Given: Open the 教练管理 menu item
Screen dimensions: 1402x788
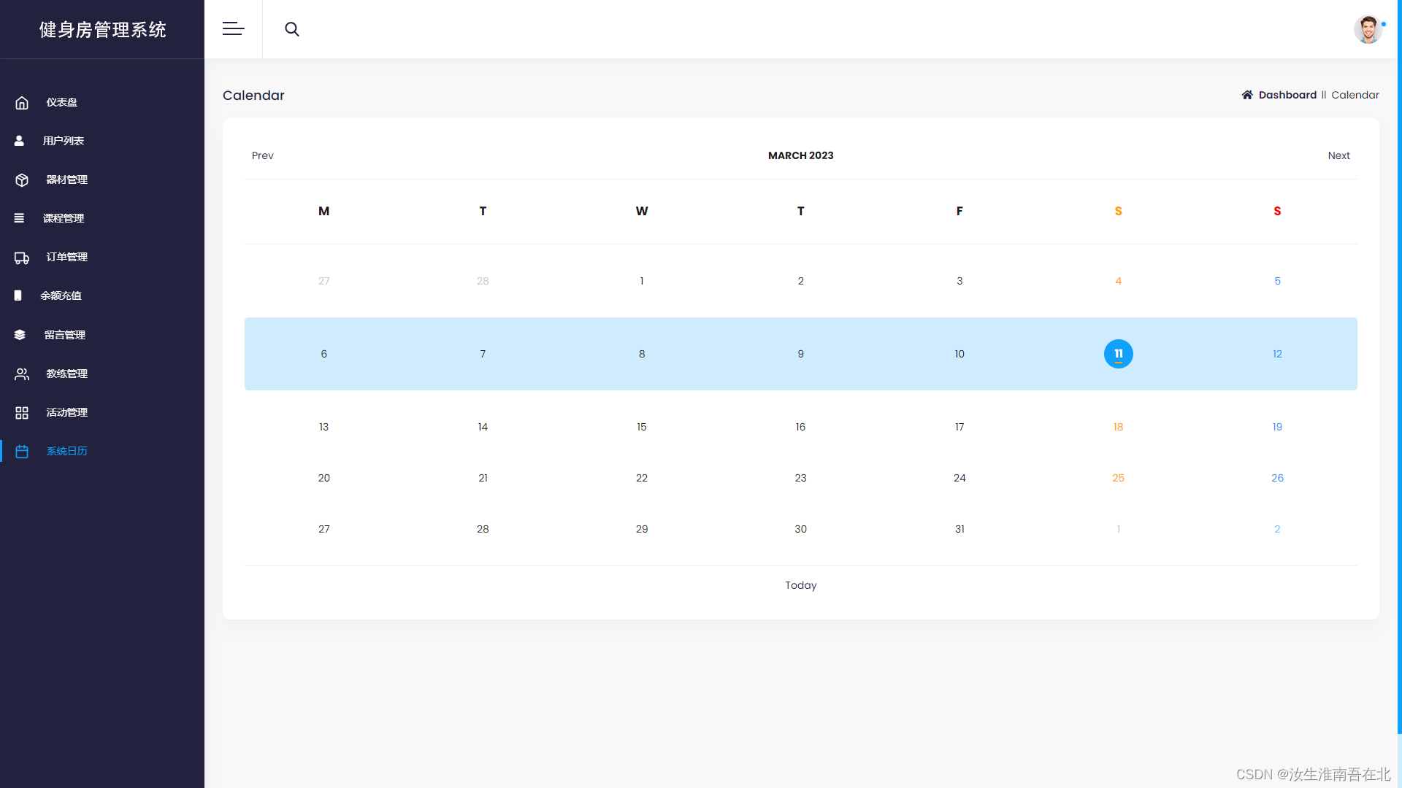Looking at the screenshot, I should 66,374.
